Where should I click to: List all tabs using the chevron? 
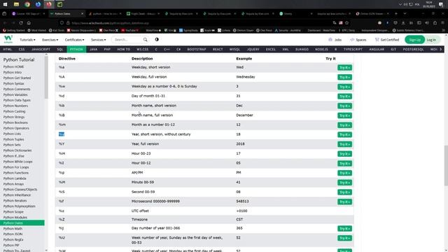click(405, 13)
